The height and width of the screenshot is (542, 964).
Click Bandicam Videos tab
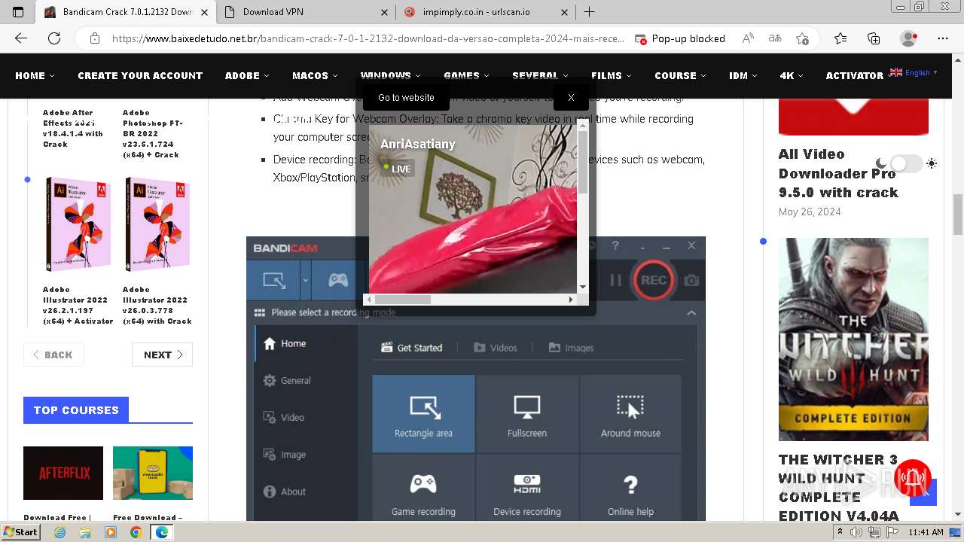click(496, 348)
